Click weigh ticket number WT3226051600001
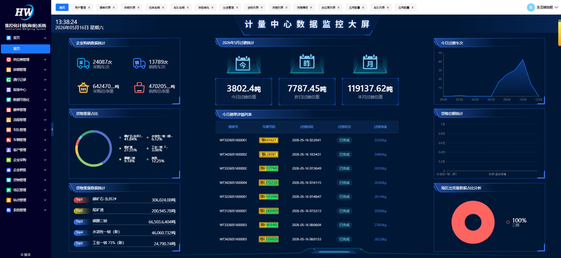This screenshot has width=561, height=258. point(233,197)
